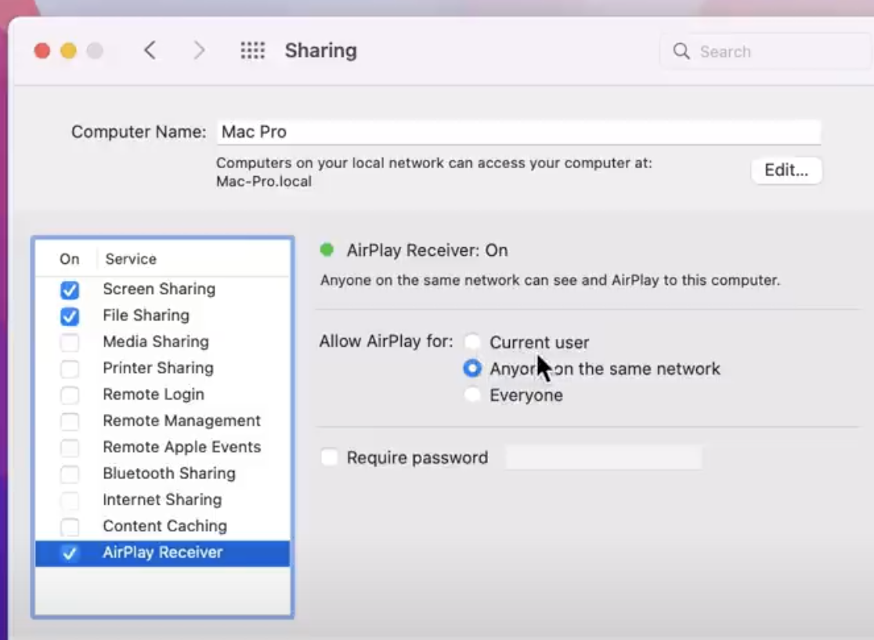
Task: Minimize the Sharing window with yellow button
Action: 69,51
